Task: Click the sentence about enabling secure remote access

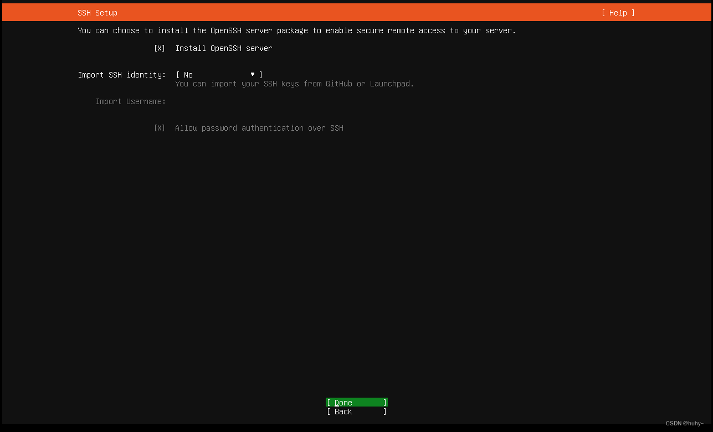Action: (x=297, y=30)
